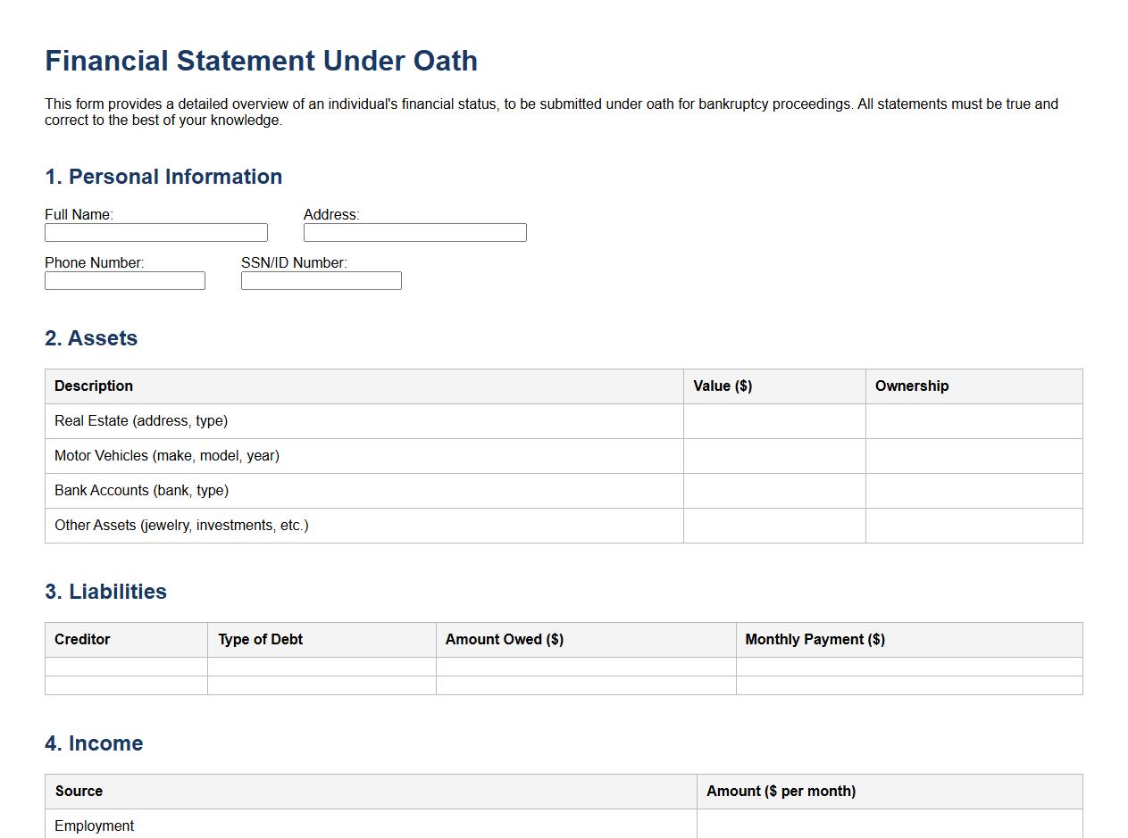Click the 2. Assets section heading
Screen dimensions: 1128x838
point(90,338)
